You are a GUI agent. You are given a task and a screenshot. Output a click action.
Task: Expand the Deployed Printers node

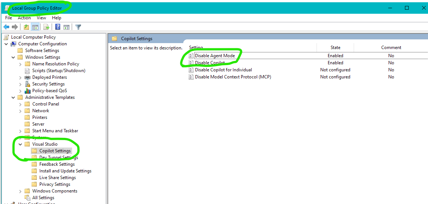click(20, 77)
